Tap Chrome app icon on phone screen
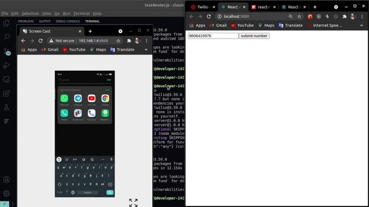Viewport: 369px width, 207px height. [105, 98]
